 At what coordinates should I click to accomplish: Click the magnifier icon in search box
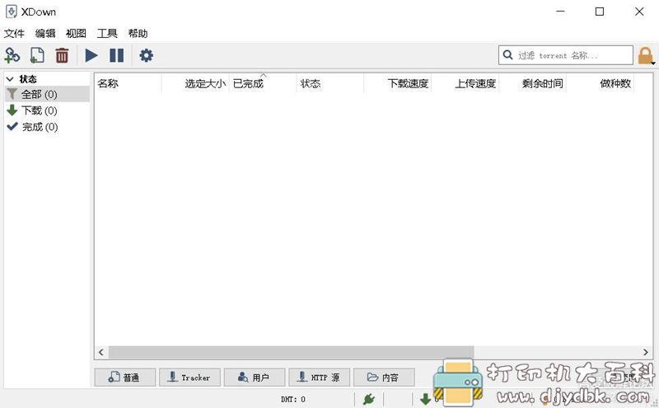tap(507, 54)
